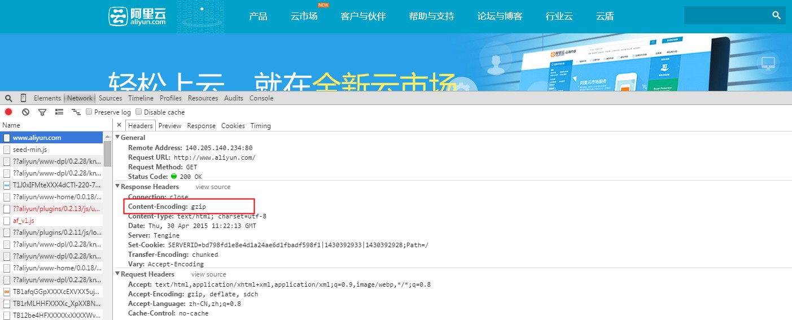Click view source beside Response Headers

[213, 187]
